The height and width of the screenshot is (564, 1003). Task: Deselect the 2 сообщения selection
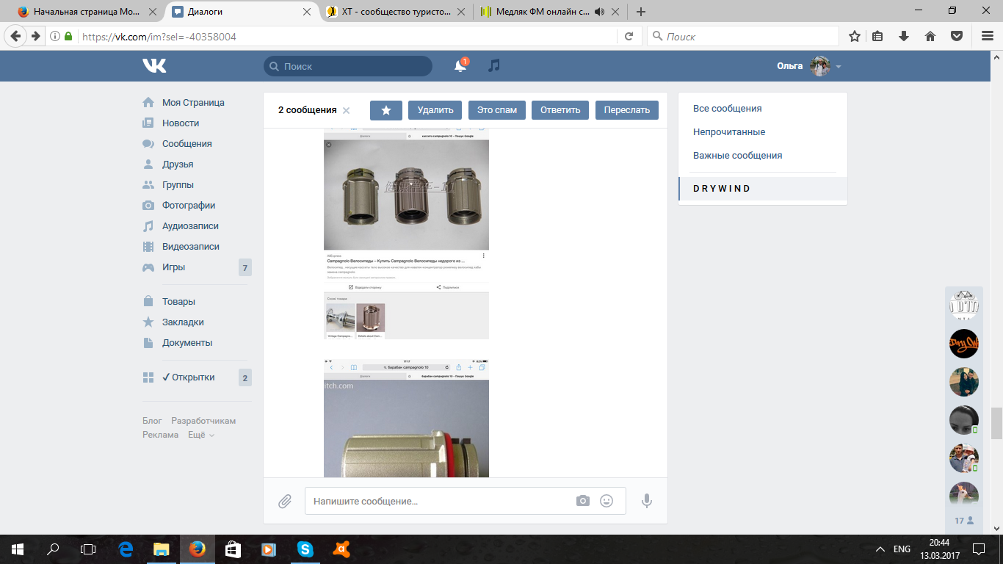click(347, 111)
